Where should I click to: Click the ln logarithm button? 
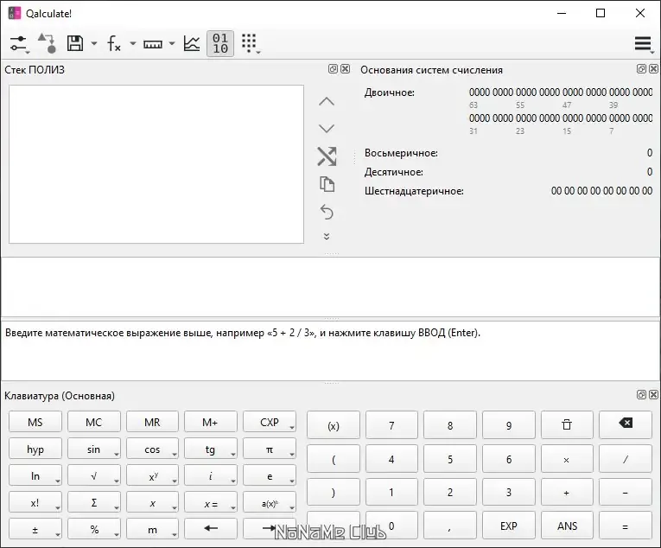pos(35,476)
